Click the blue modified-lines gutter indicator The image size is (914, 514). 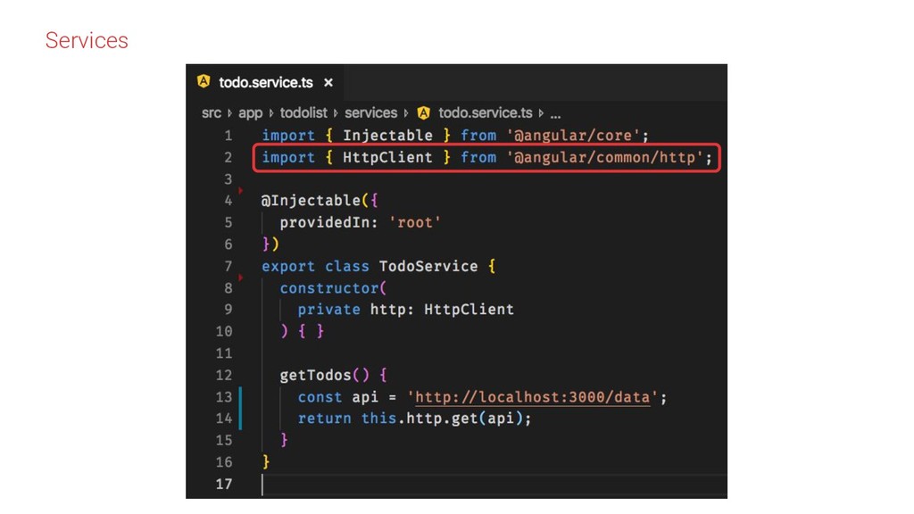pos(240,408)
